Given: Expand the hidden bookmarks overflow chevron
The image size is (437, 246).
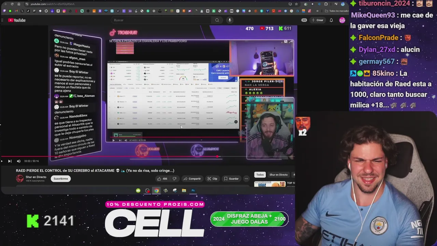Looking at the screenshot, I should pos(318,11).
